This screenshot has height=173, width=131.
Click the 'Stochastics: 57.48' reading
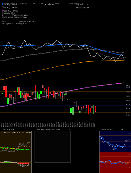(8, 13)
